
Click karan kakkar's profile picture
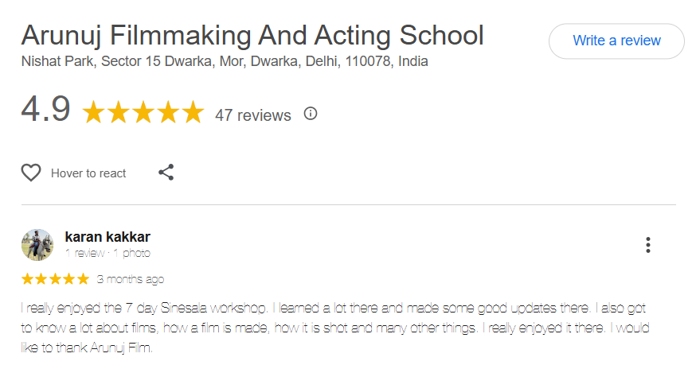[x=37, y=245]
